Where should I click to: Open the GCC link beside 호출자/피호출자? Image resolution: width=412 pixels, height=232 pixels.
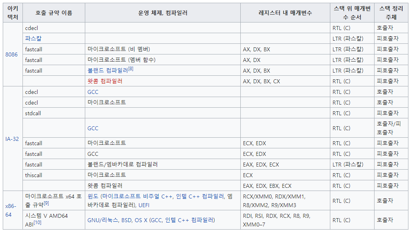(x=93, y=128)
